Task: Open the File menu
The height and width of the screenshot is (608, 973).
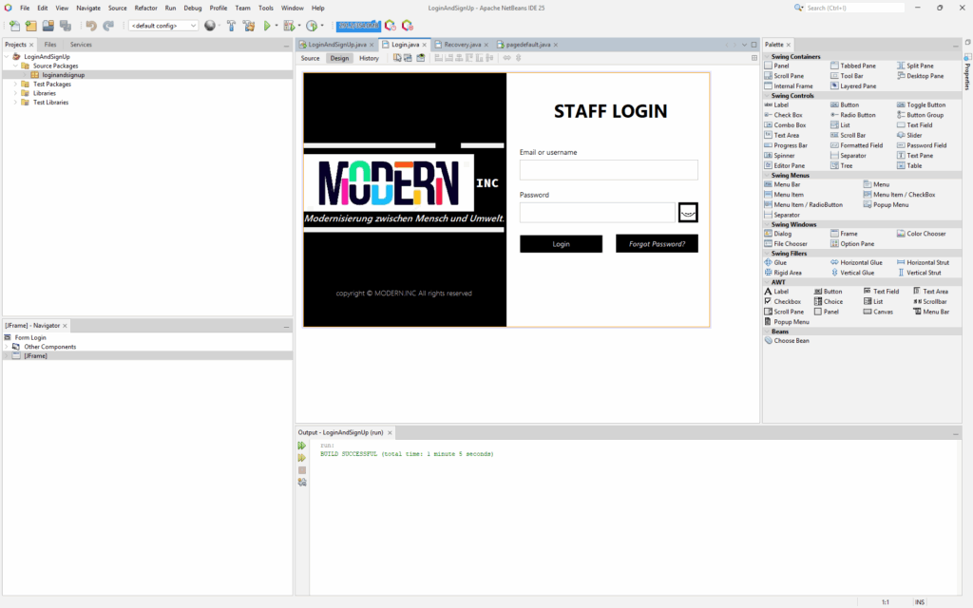Action: [25, 8]
